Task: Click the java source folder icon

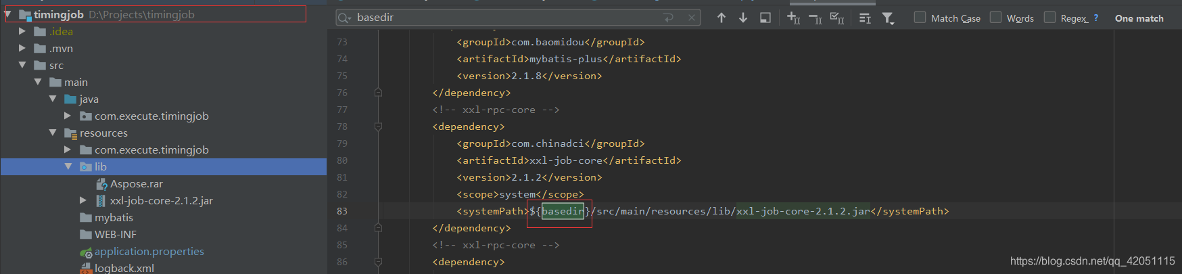Action: (x=70, y=99)
